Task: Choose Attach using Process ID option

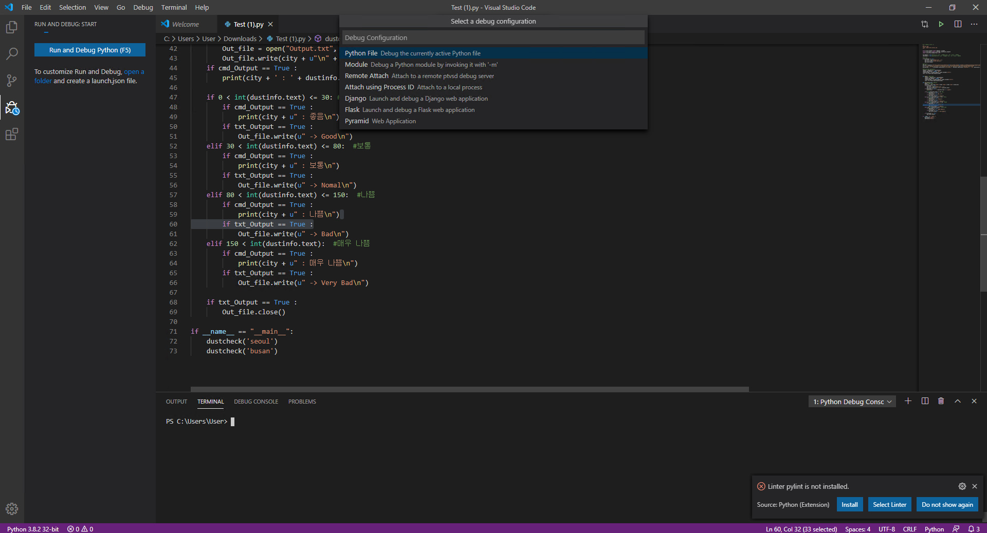Action: (493, 87)
